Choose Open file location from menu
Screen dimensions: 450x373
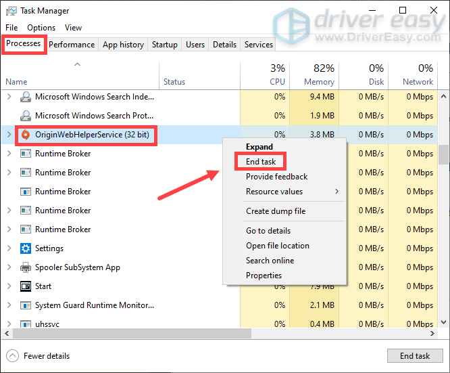pos(277,246)
